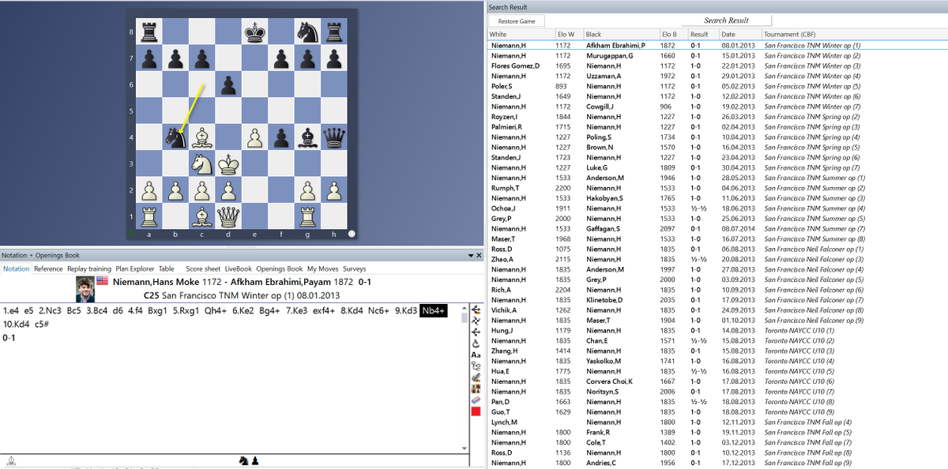Click the move c5# in the notation

point(43,325)
